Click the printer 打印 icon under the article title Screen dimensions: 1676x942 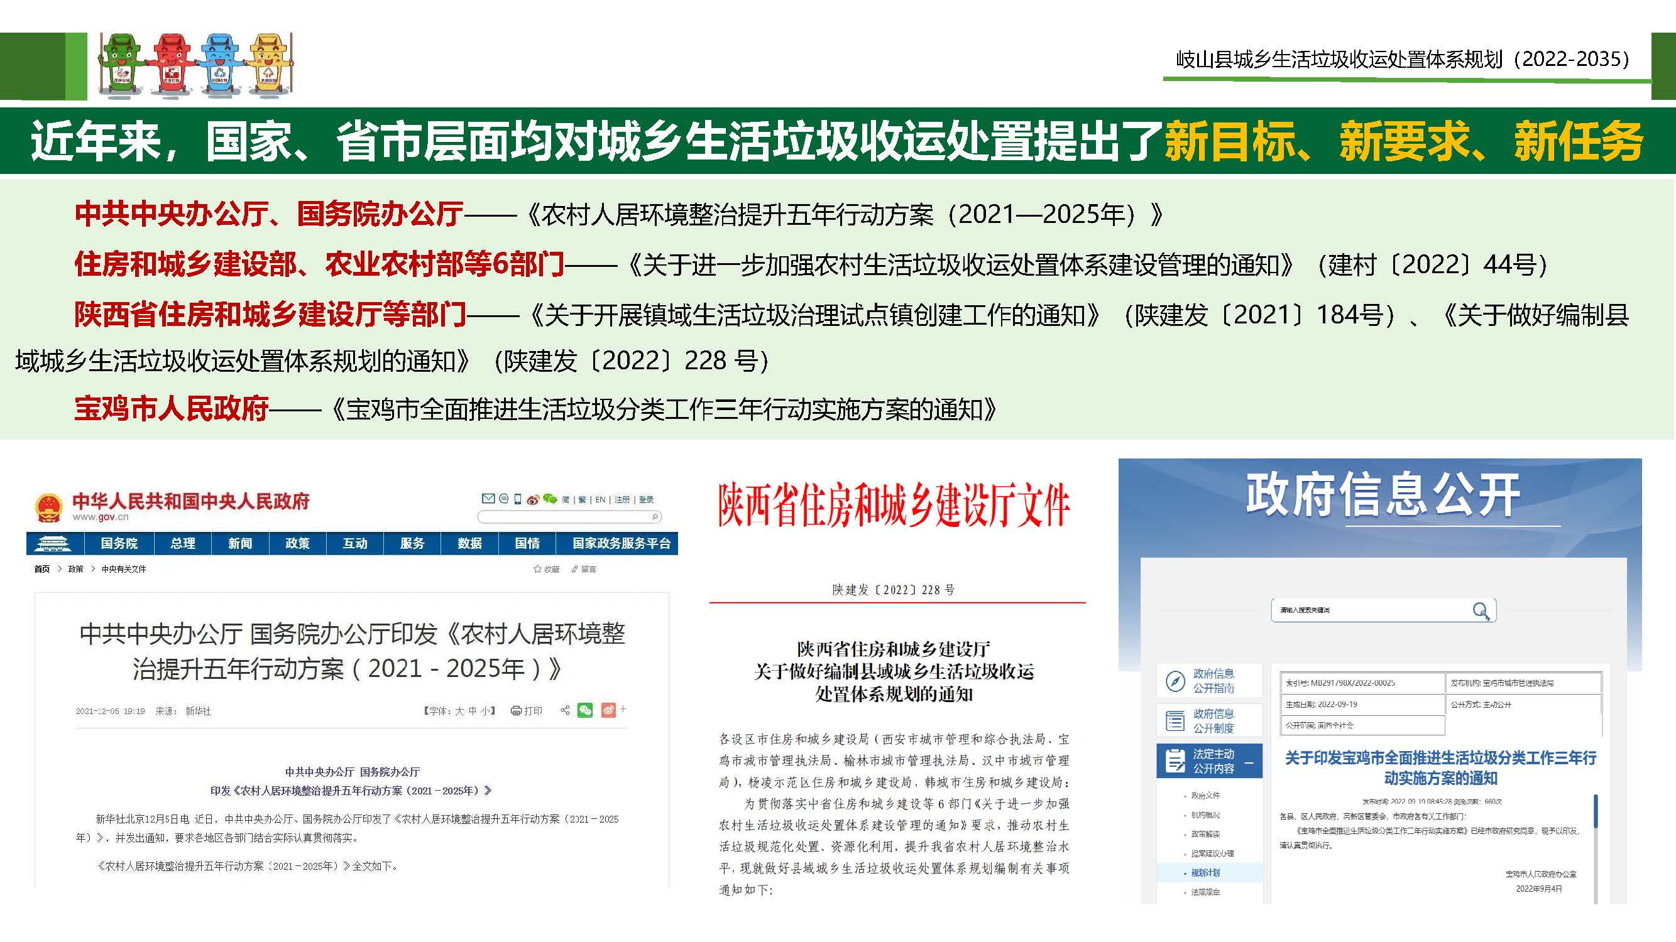click(516, 710)
